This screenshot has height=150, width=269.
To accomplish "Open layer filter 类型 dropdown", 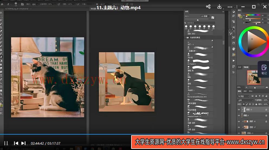I will tap(244, 96).
